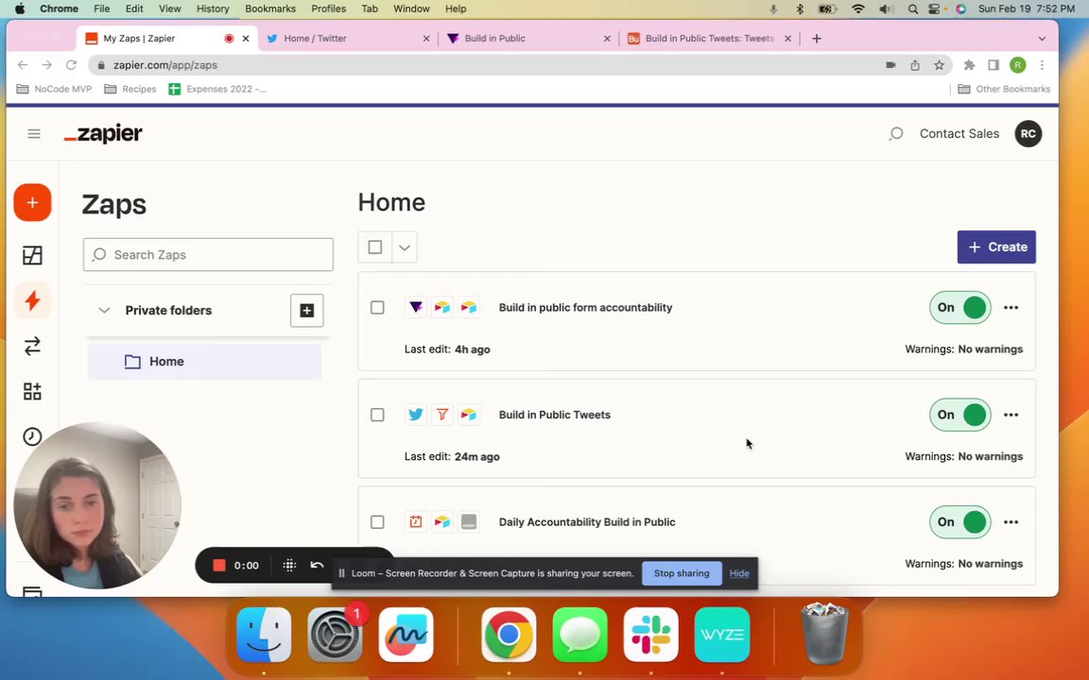Image resolution: width=1089 pixels, height=680 pixels.
Task: Switch to Home / Twitter tab
Action: 347,39
